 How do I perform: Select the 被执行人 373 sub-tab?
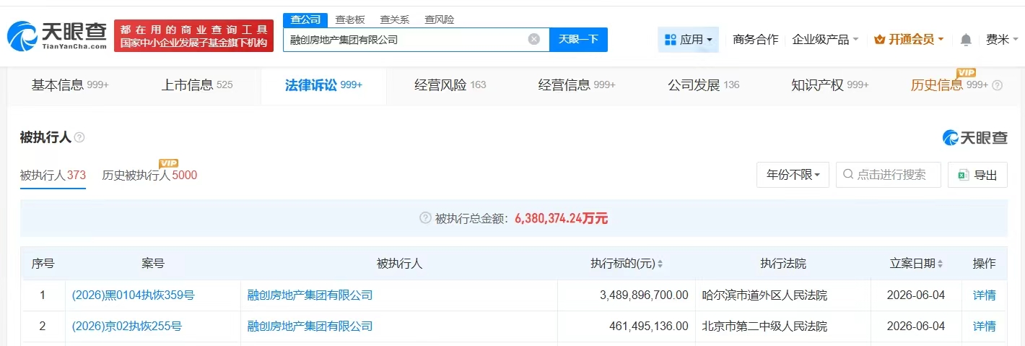click(53, 175)
